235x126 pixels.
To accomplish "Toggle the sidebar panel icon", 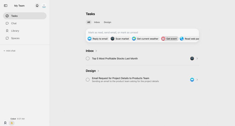I will coord(6,5).
